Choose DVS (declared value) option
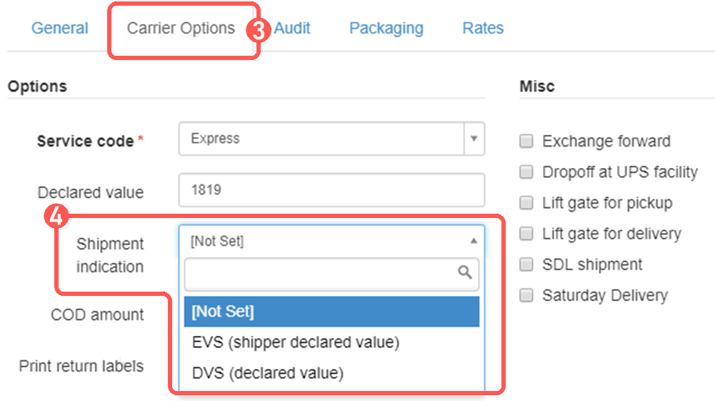This screenshot has width=715, height=401. click(x=331, y=373)
